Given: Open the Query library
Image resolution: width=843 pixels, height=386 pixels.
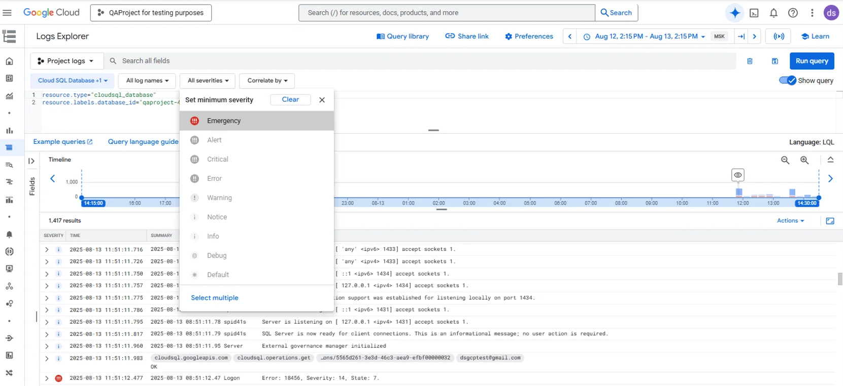Looking at the screenshot, I should (x=402, y=36).
